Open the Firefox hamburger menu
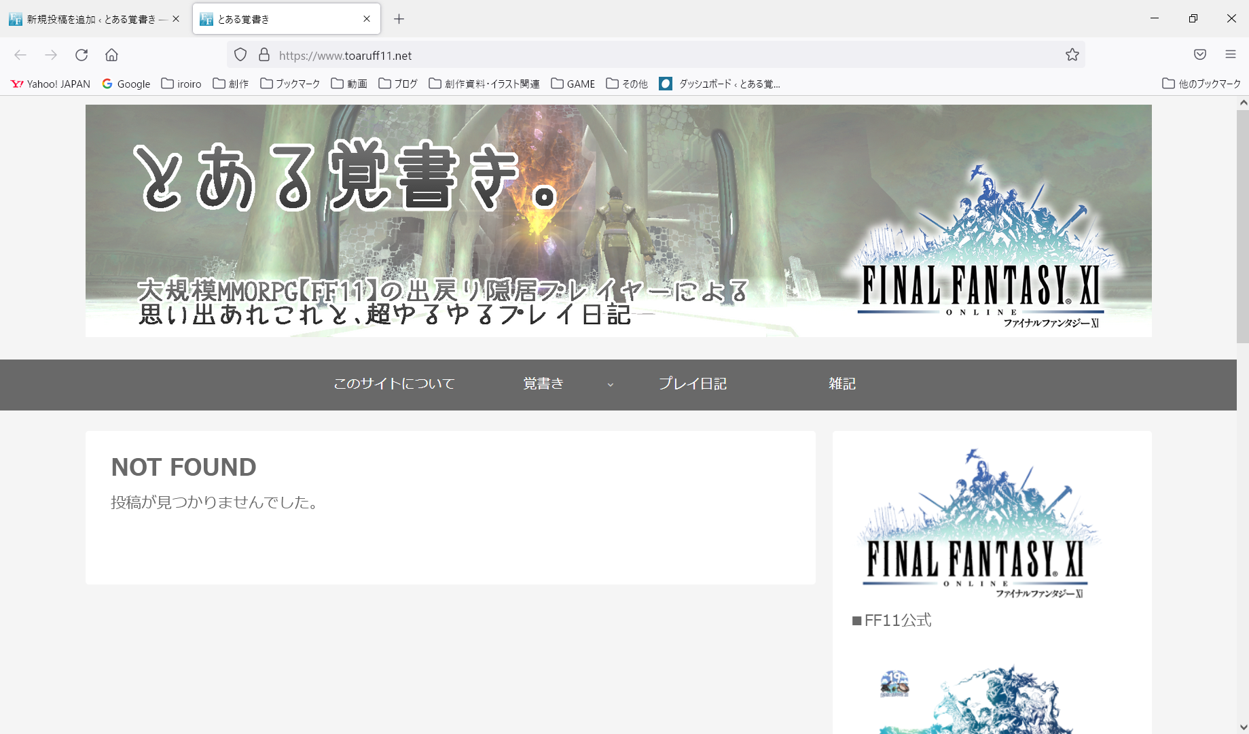Screen dimensions: 1249x734 coord(1231,54)
